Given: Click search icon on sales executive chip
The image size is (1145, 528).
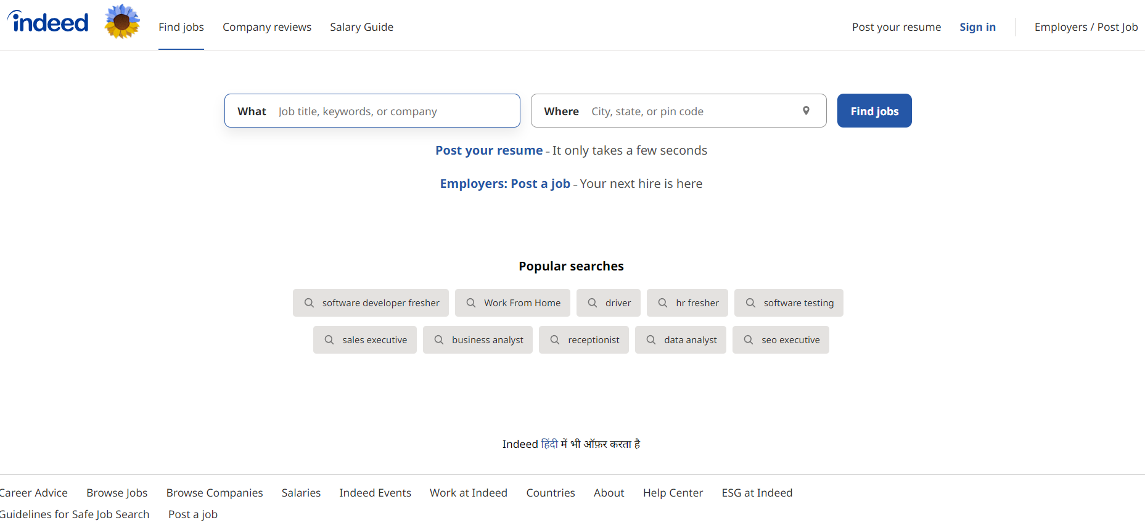Looking at the screenshot, I should (x=329, y=340).
